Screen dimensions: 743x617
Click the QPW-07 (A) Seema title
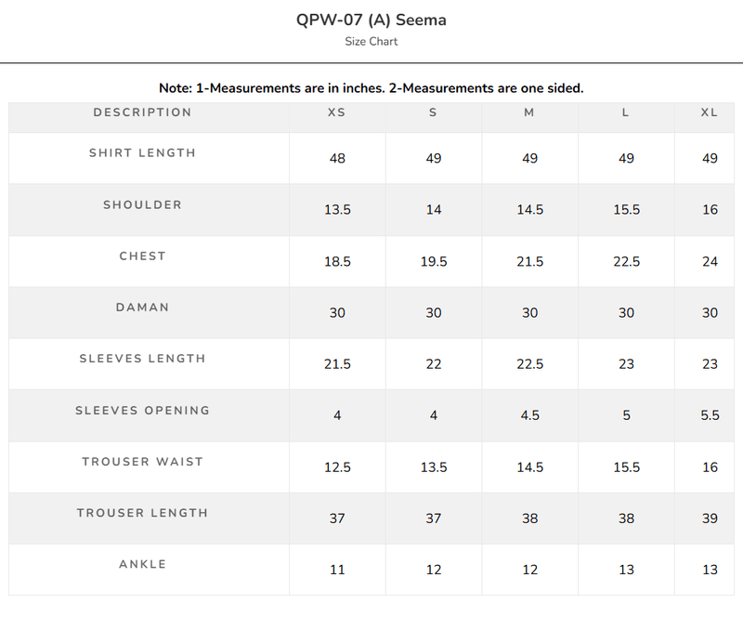click(x=371, y=20)
